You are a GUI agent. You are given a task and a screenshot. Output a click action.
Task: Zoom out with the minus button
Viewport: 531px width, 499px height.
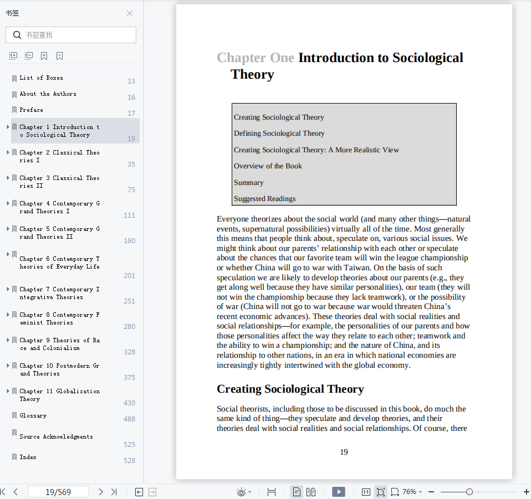431,492
